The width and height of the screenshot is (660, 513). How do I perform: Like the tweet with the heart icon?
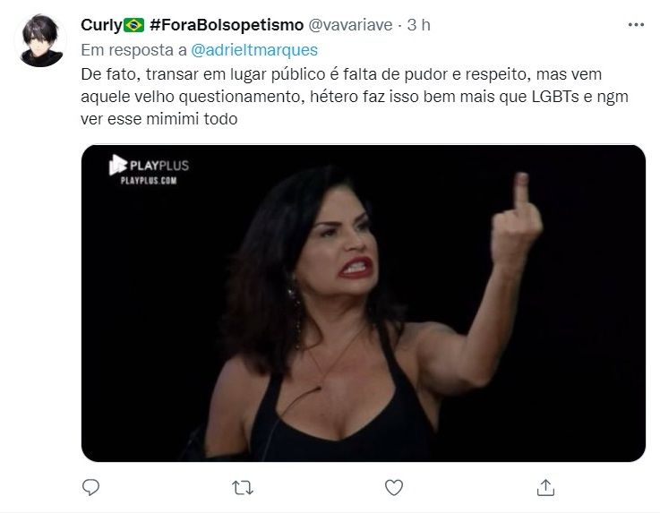pos(394,487)
